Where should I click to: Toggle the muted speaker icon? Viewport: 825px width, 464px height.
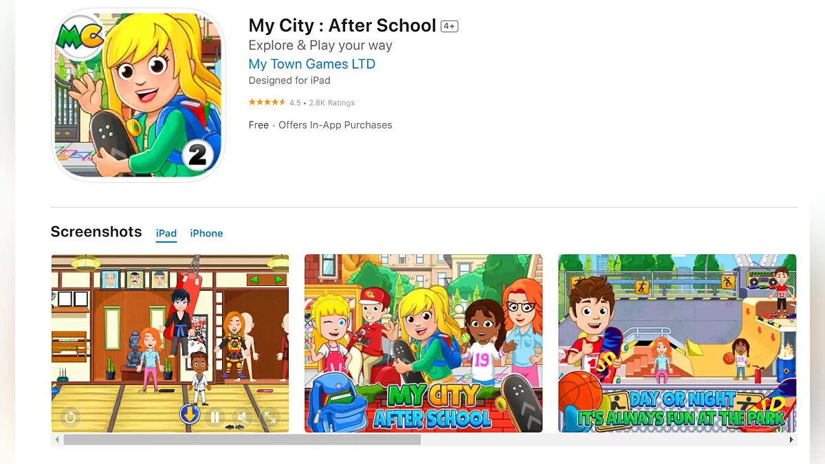[x=242, y=417]
